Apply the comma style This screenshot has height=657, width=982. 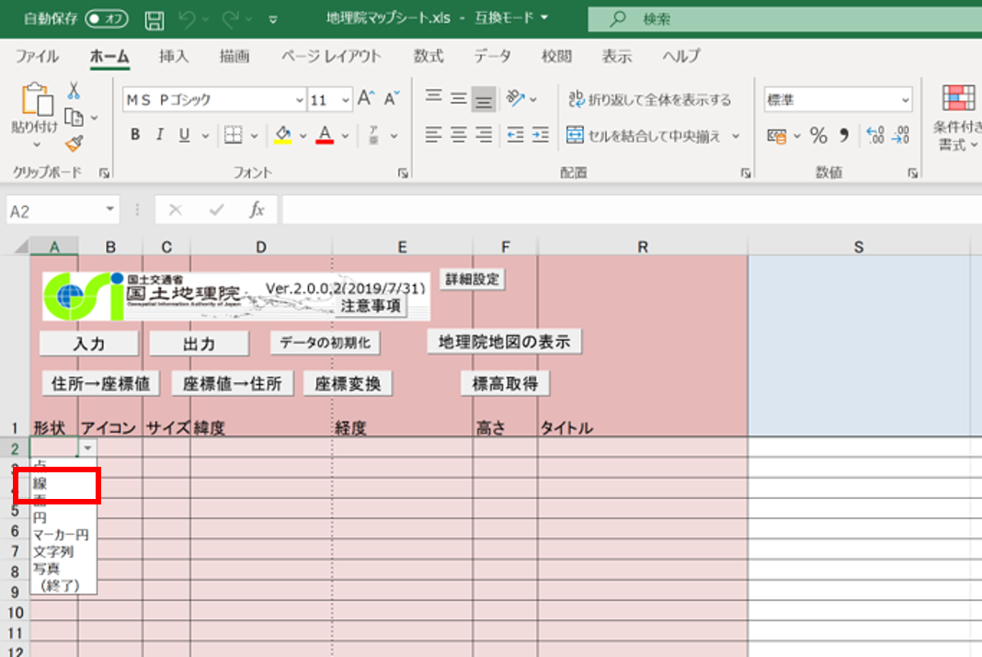tap(844, 135)
